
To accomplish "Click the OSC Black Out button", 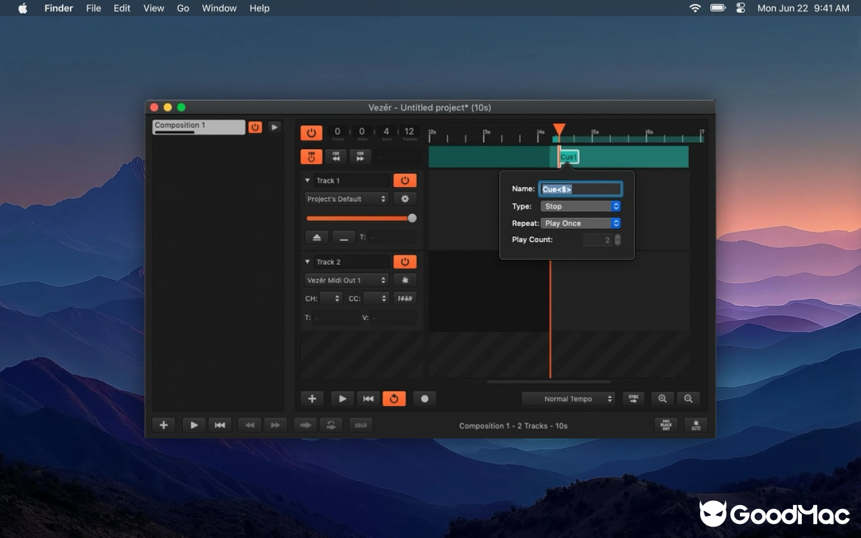I will pos(666,425).
